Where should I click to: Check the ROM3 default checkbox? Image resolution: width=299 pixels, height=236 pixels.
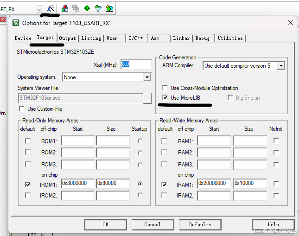(28, 164)
